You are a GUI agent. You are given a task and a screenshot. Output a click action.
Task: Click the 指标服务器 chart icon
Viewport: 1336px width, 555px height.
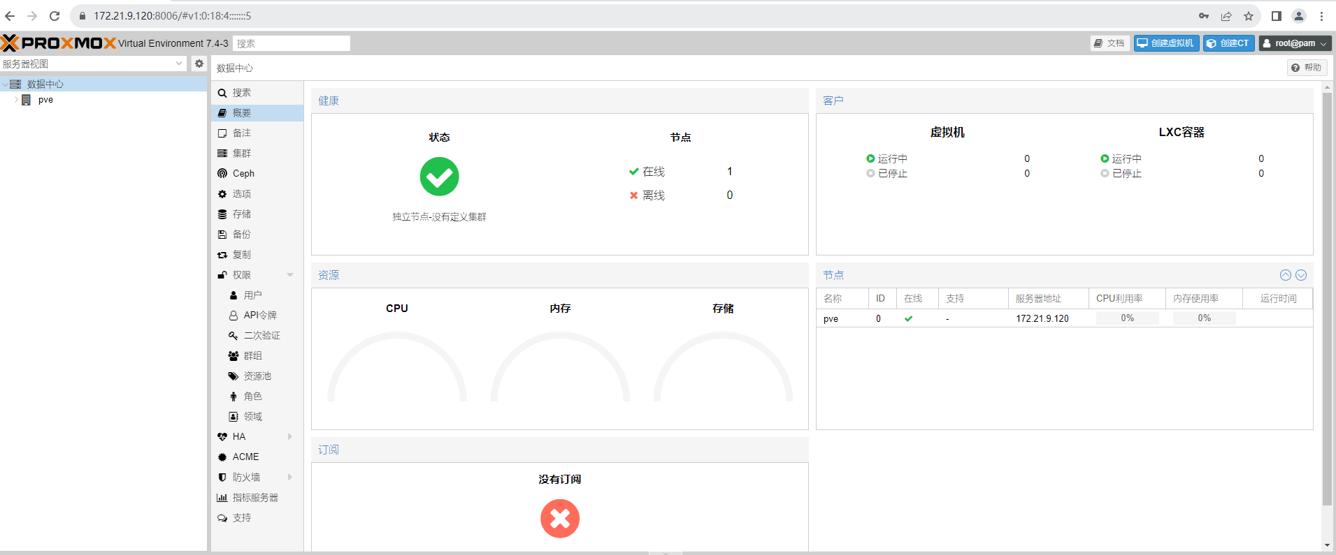[x=222, y=498]
